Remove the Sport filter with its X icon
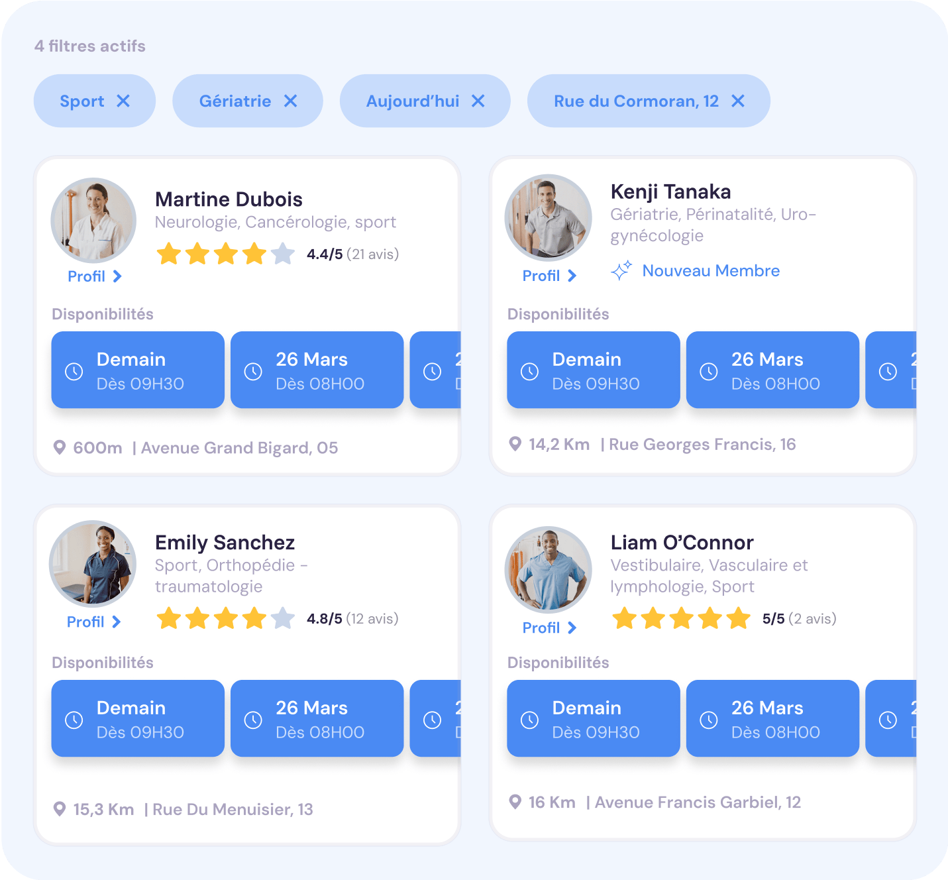This screenshot has width=948, height=880. point(123,101)
